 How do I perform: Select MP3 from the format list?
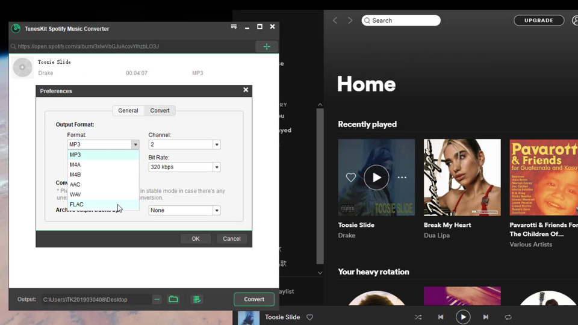(x=103, y=155)
